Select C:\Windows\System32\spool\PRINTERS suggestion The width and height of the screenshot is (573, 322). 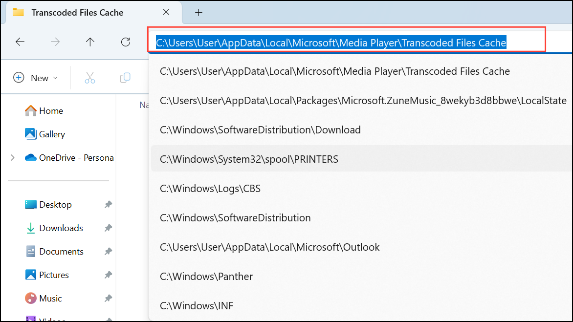[361, 159]
